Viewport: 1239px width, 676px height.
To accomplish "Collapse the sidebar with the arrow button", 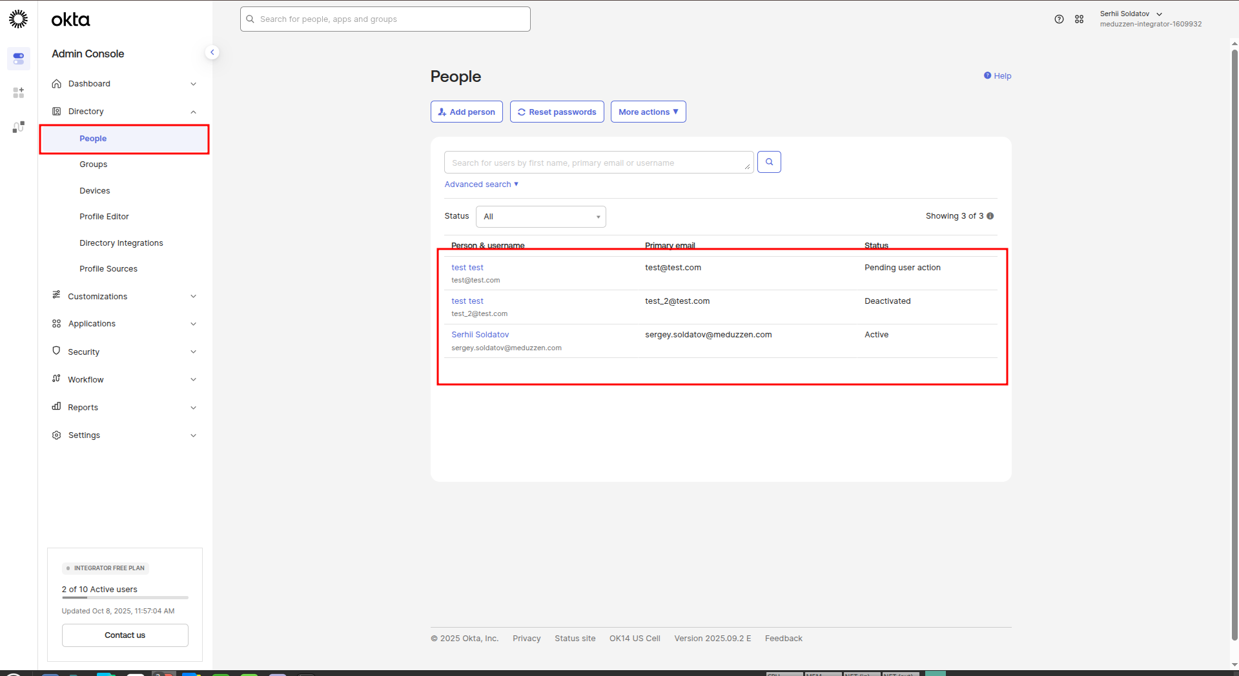I will [x=212, y=52].
